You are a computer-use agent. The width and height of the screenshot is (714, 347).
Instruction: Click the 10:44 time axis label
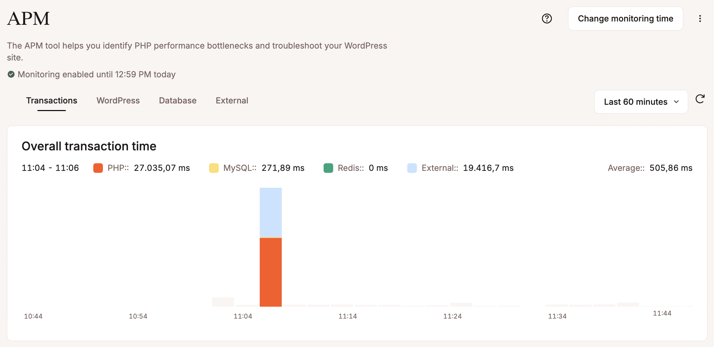(33, 316)
